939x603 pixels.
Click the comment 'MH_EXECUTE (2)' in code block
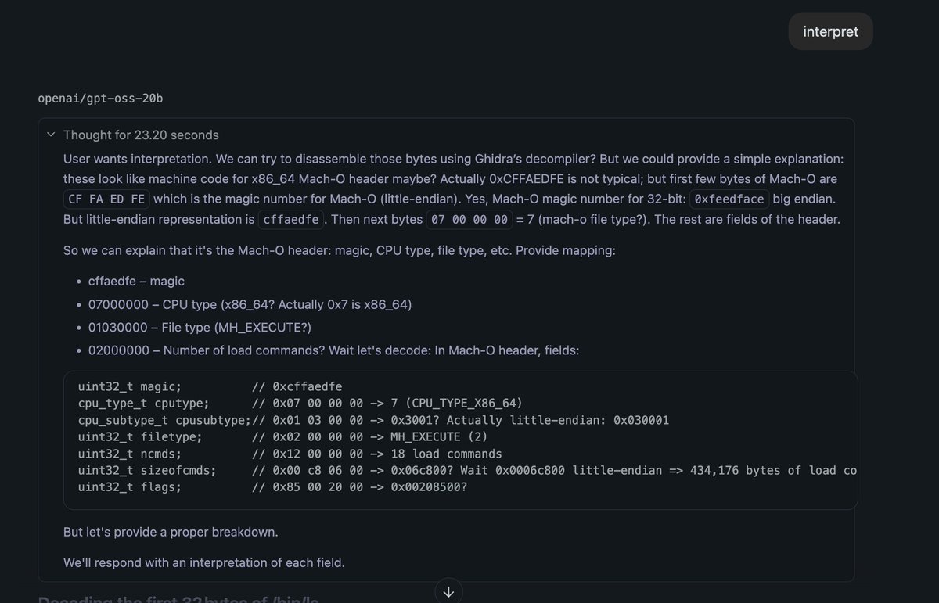439,437
